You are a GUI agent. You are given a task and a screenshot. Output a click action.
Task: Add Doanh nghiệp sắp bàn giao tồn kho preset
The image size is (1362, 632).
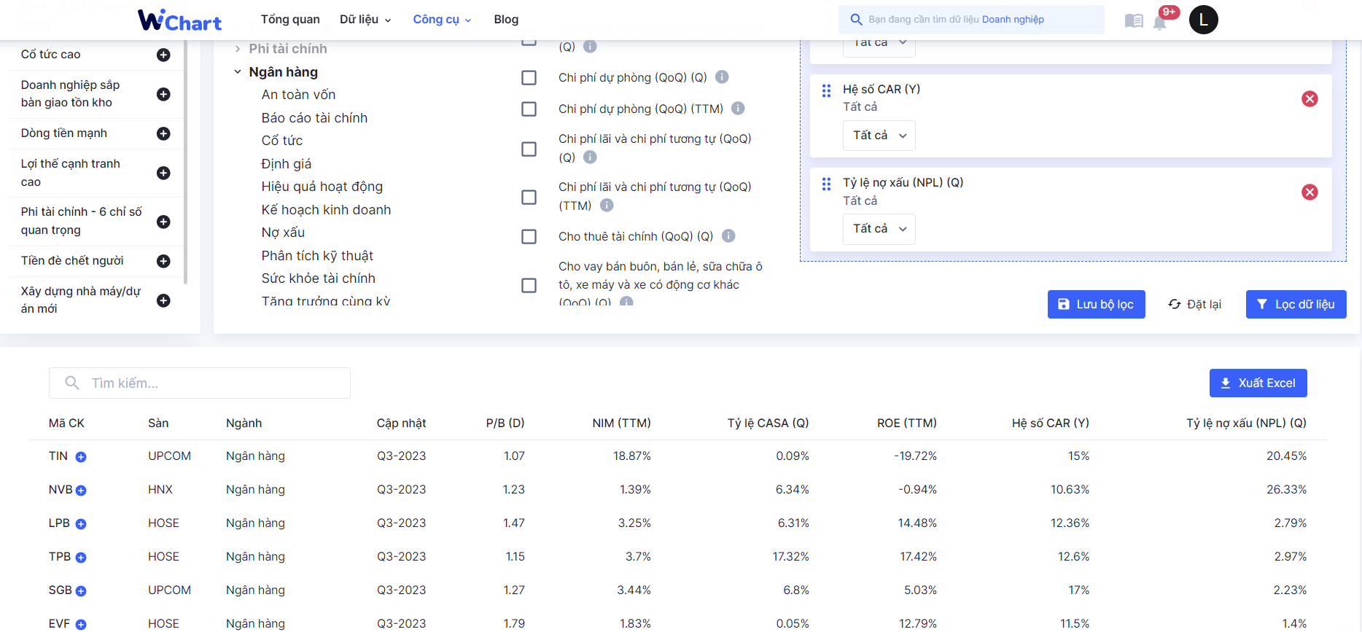163,94
